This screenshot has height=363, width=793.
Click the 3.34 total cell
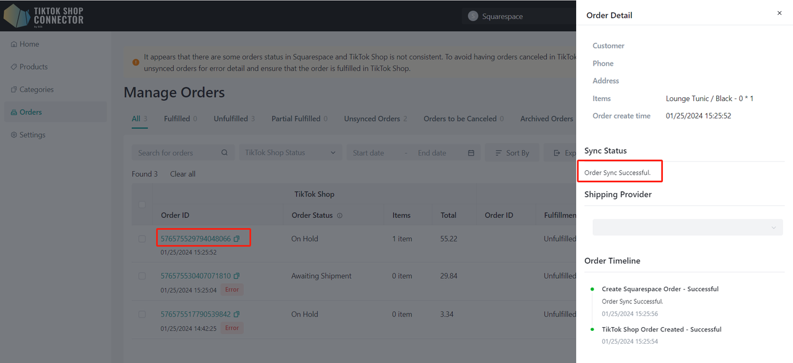coord(447,314)
